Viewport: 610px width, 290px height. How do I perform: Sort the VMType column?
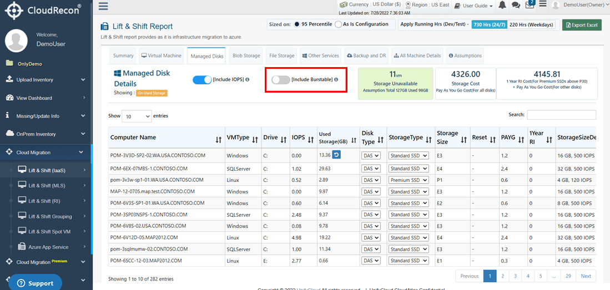255,140
